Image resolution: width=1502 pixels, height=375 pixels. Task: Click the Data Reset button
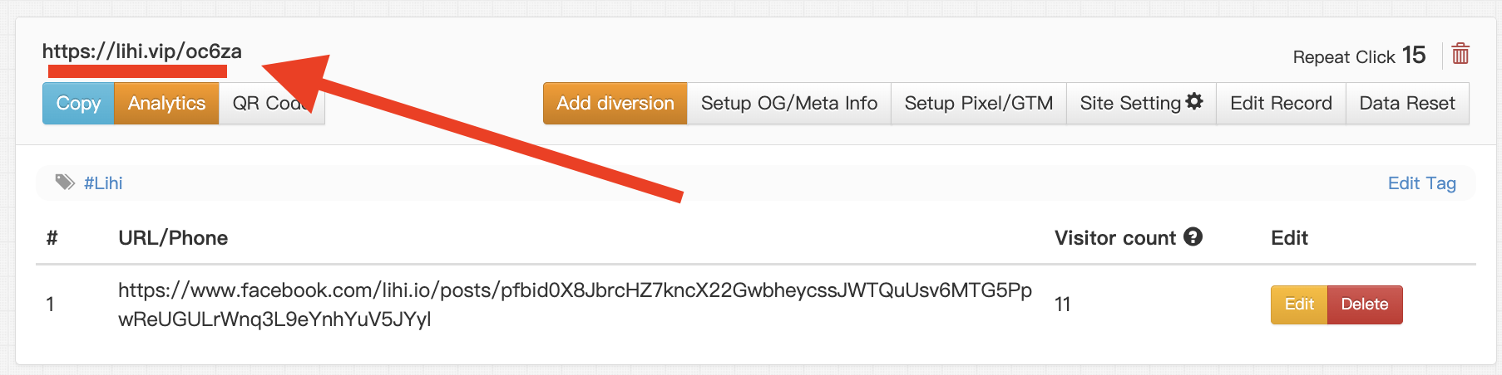click(1407, 104)
